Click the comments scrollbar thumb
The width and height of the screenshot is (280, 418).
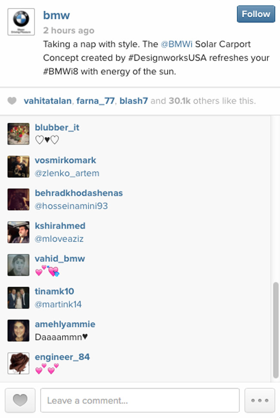[x=276, y=330]
